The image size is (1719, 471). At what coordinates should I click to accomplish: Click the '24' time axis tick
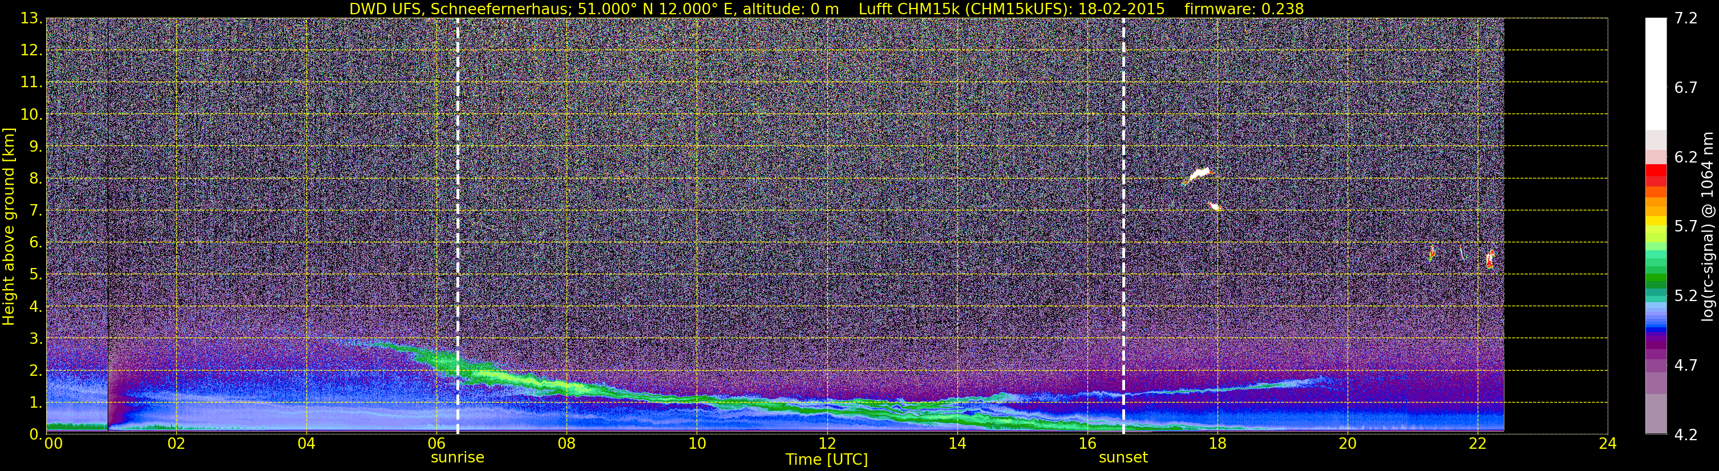pos(1608,444)
